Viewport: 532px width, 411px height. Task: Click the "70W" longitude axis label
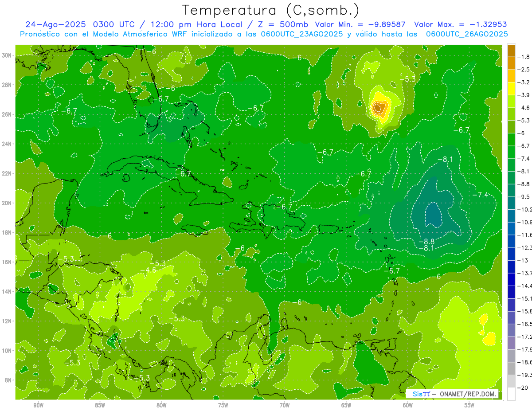285,405
